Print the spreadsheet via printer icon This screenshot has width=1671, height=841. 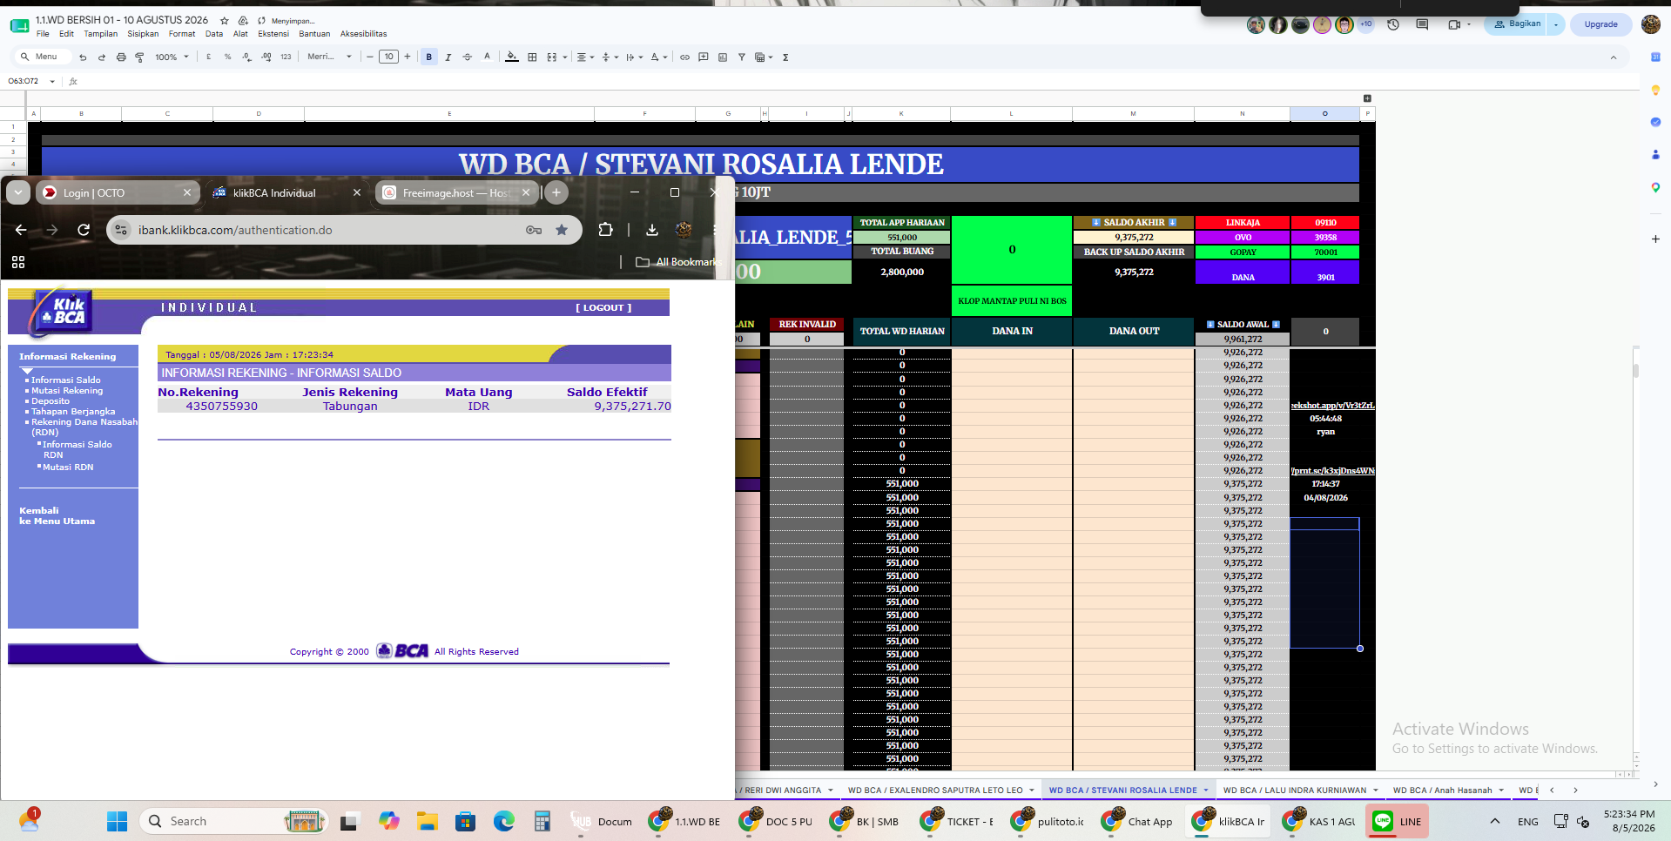[121, 57]
